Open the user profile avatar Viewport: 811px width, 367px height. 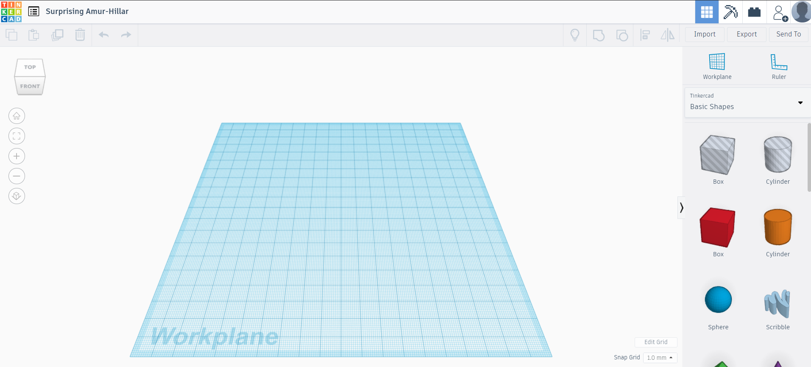[801, 11]
